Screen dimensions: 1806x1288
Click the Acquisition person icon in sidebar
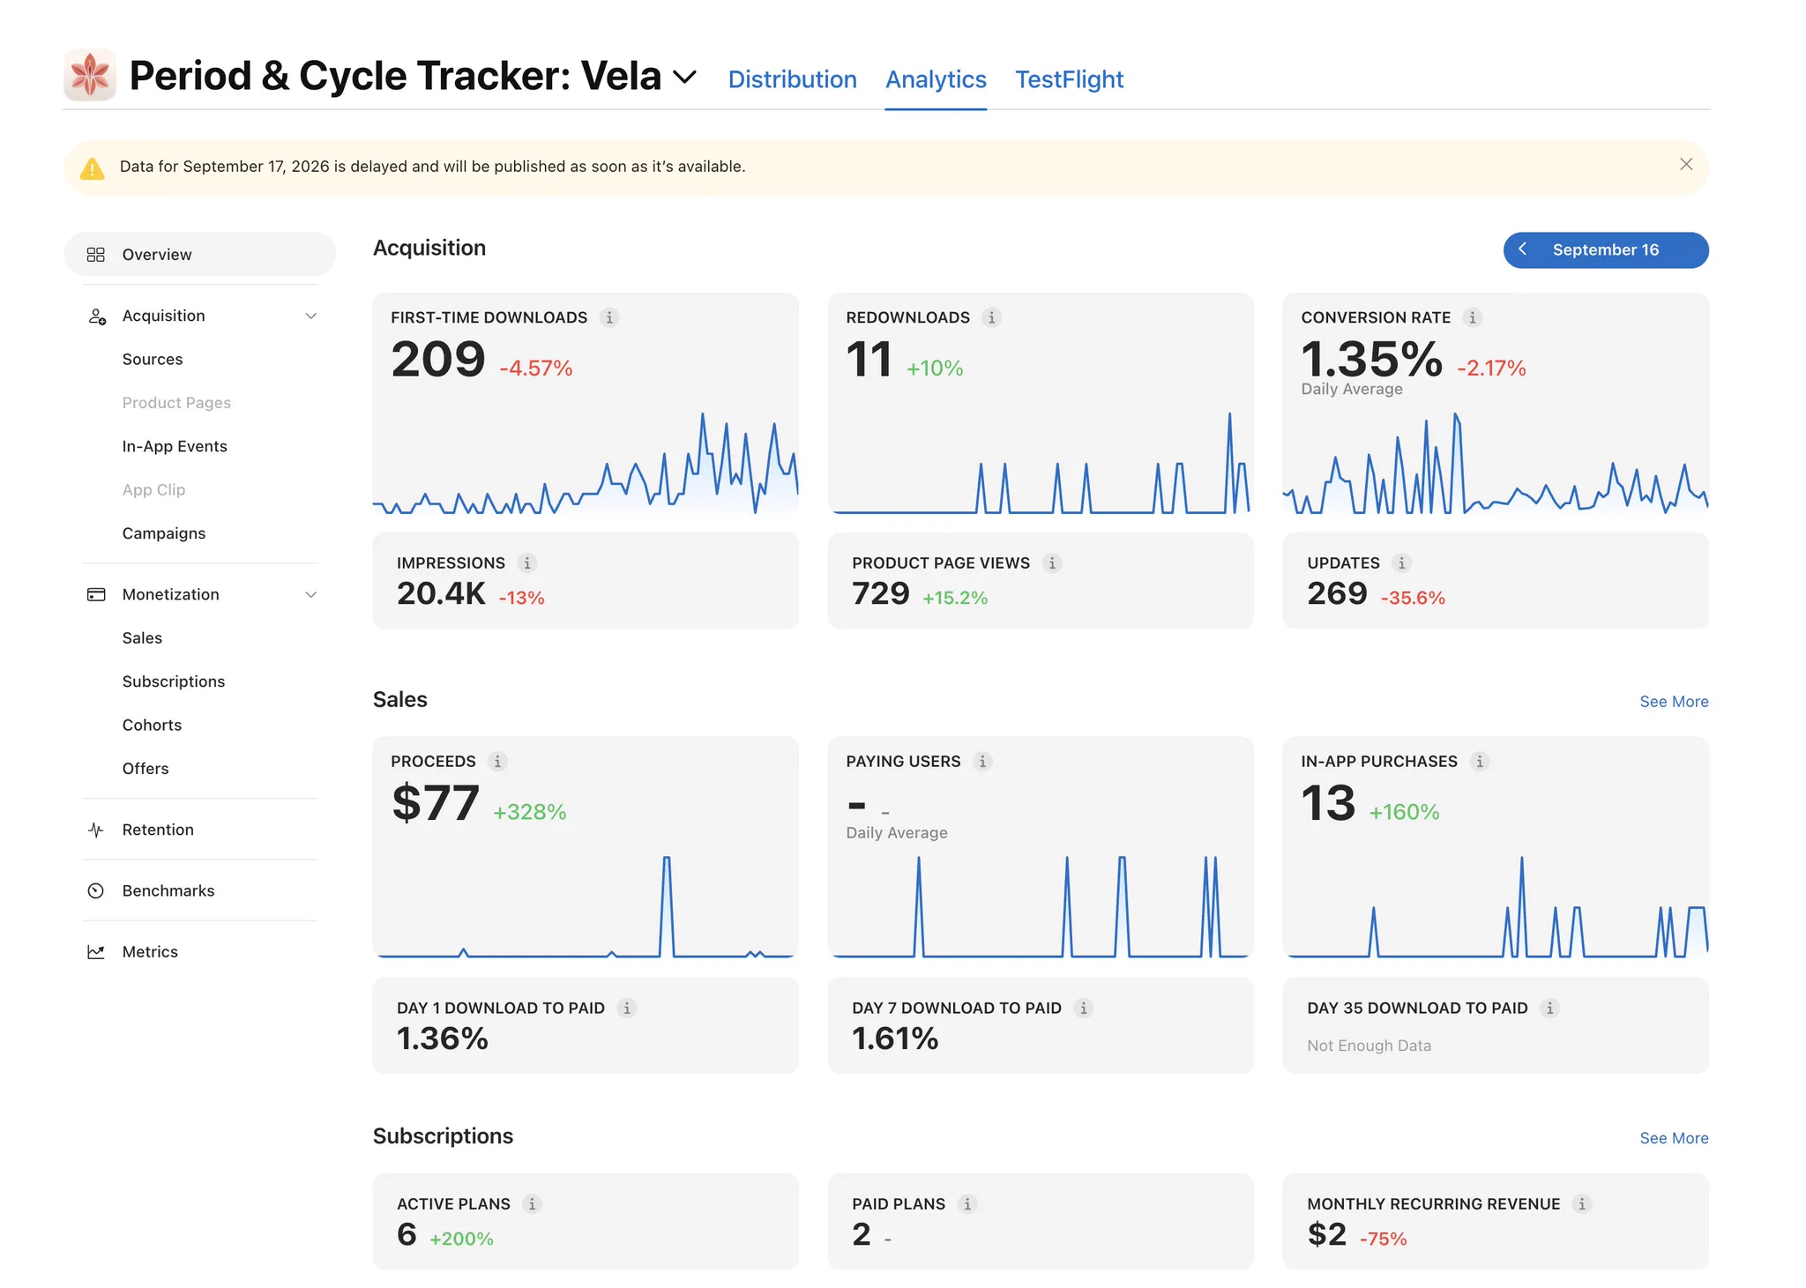[97, 316]
